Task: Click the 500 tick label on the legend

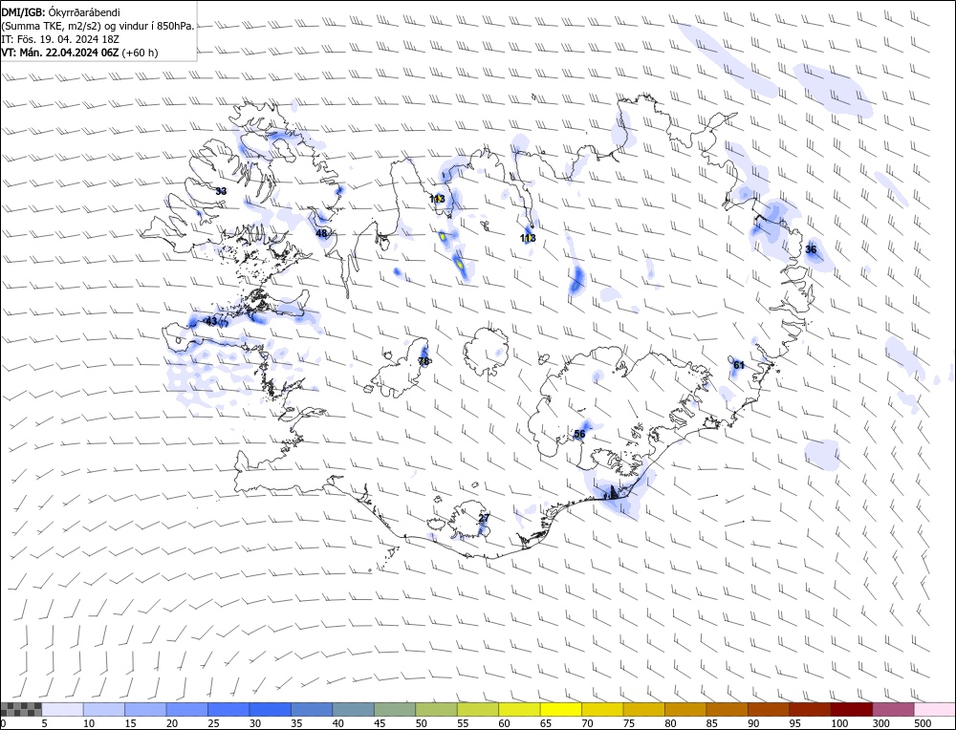Action: [923, 723]
